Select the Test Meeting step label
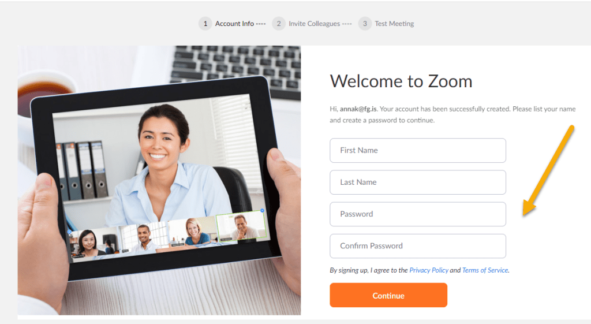The height and width of the screenshot is (324, 591). pyautogui.click(x=394, y=24)
